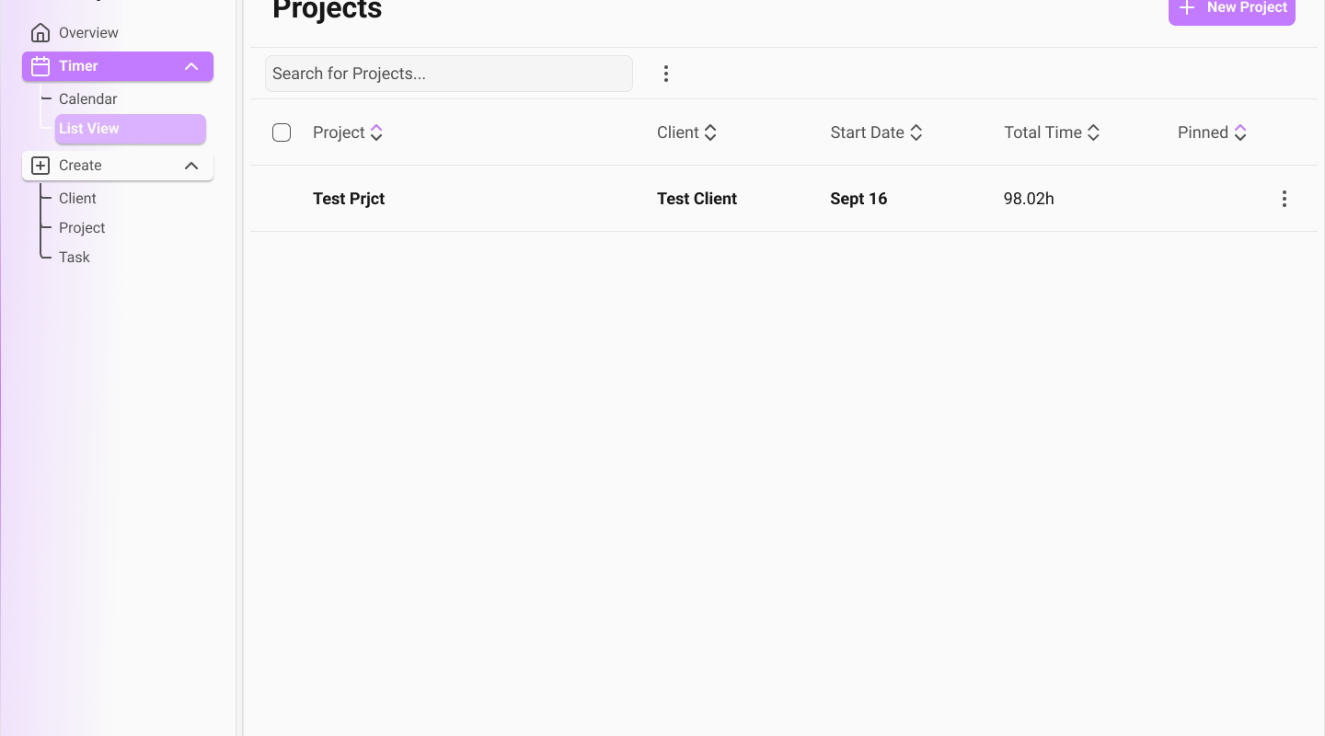This screenshot has width=1325, height=736.
Task: Sort projects by the Project column arrows
Action: pos(376,132)
